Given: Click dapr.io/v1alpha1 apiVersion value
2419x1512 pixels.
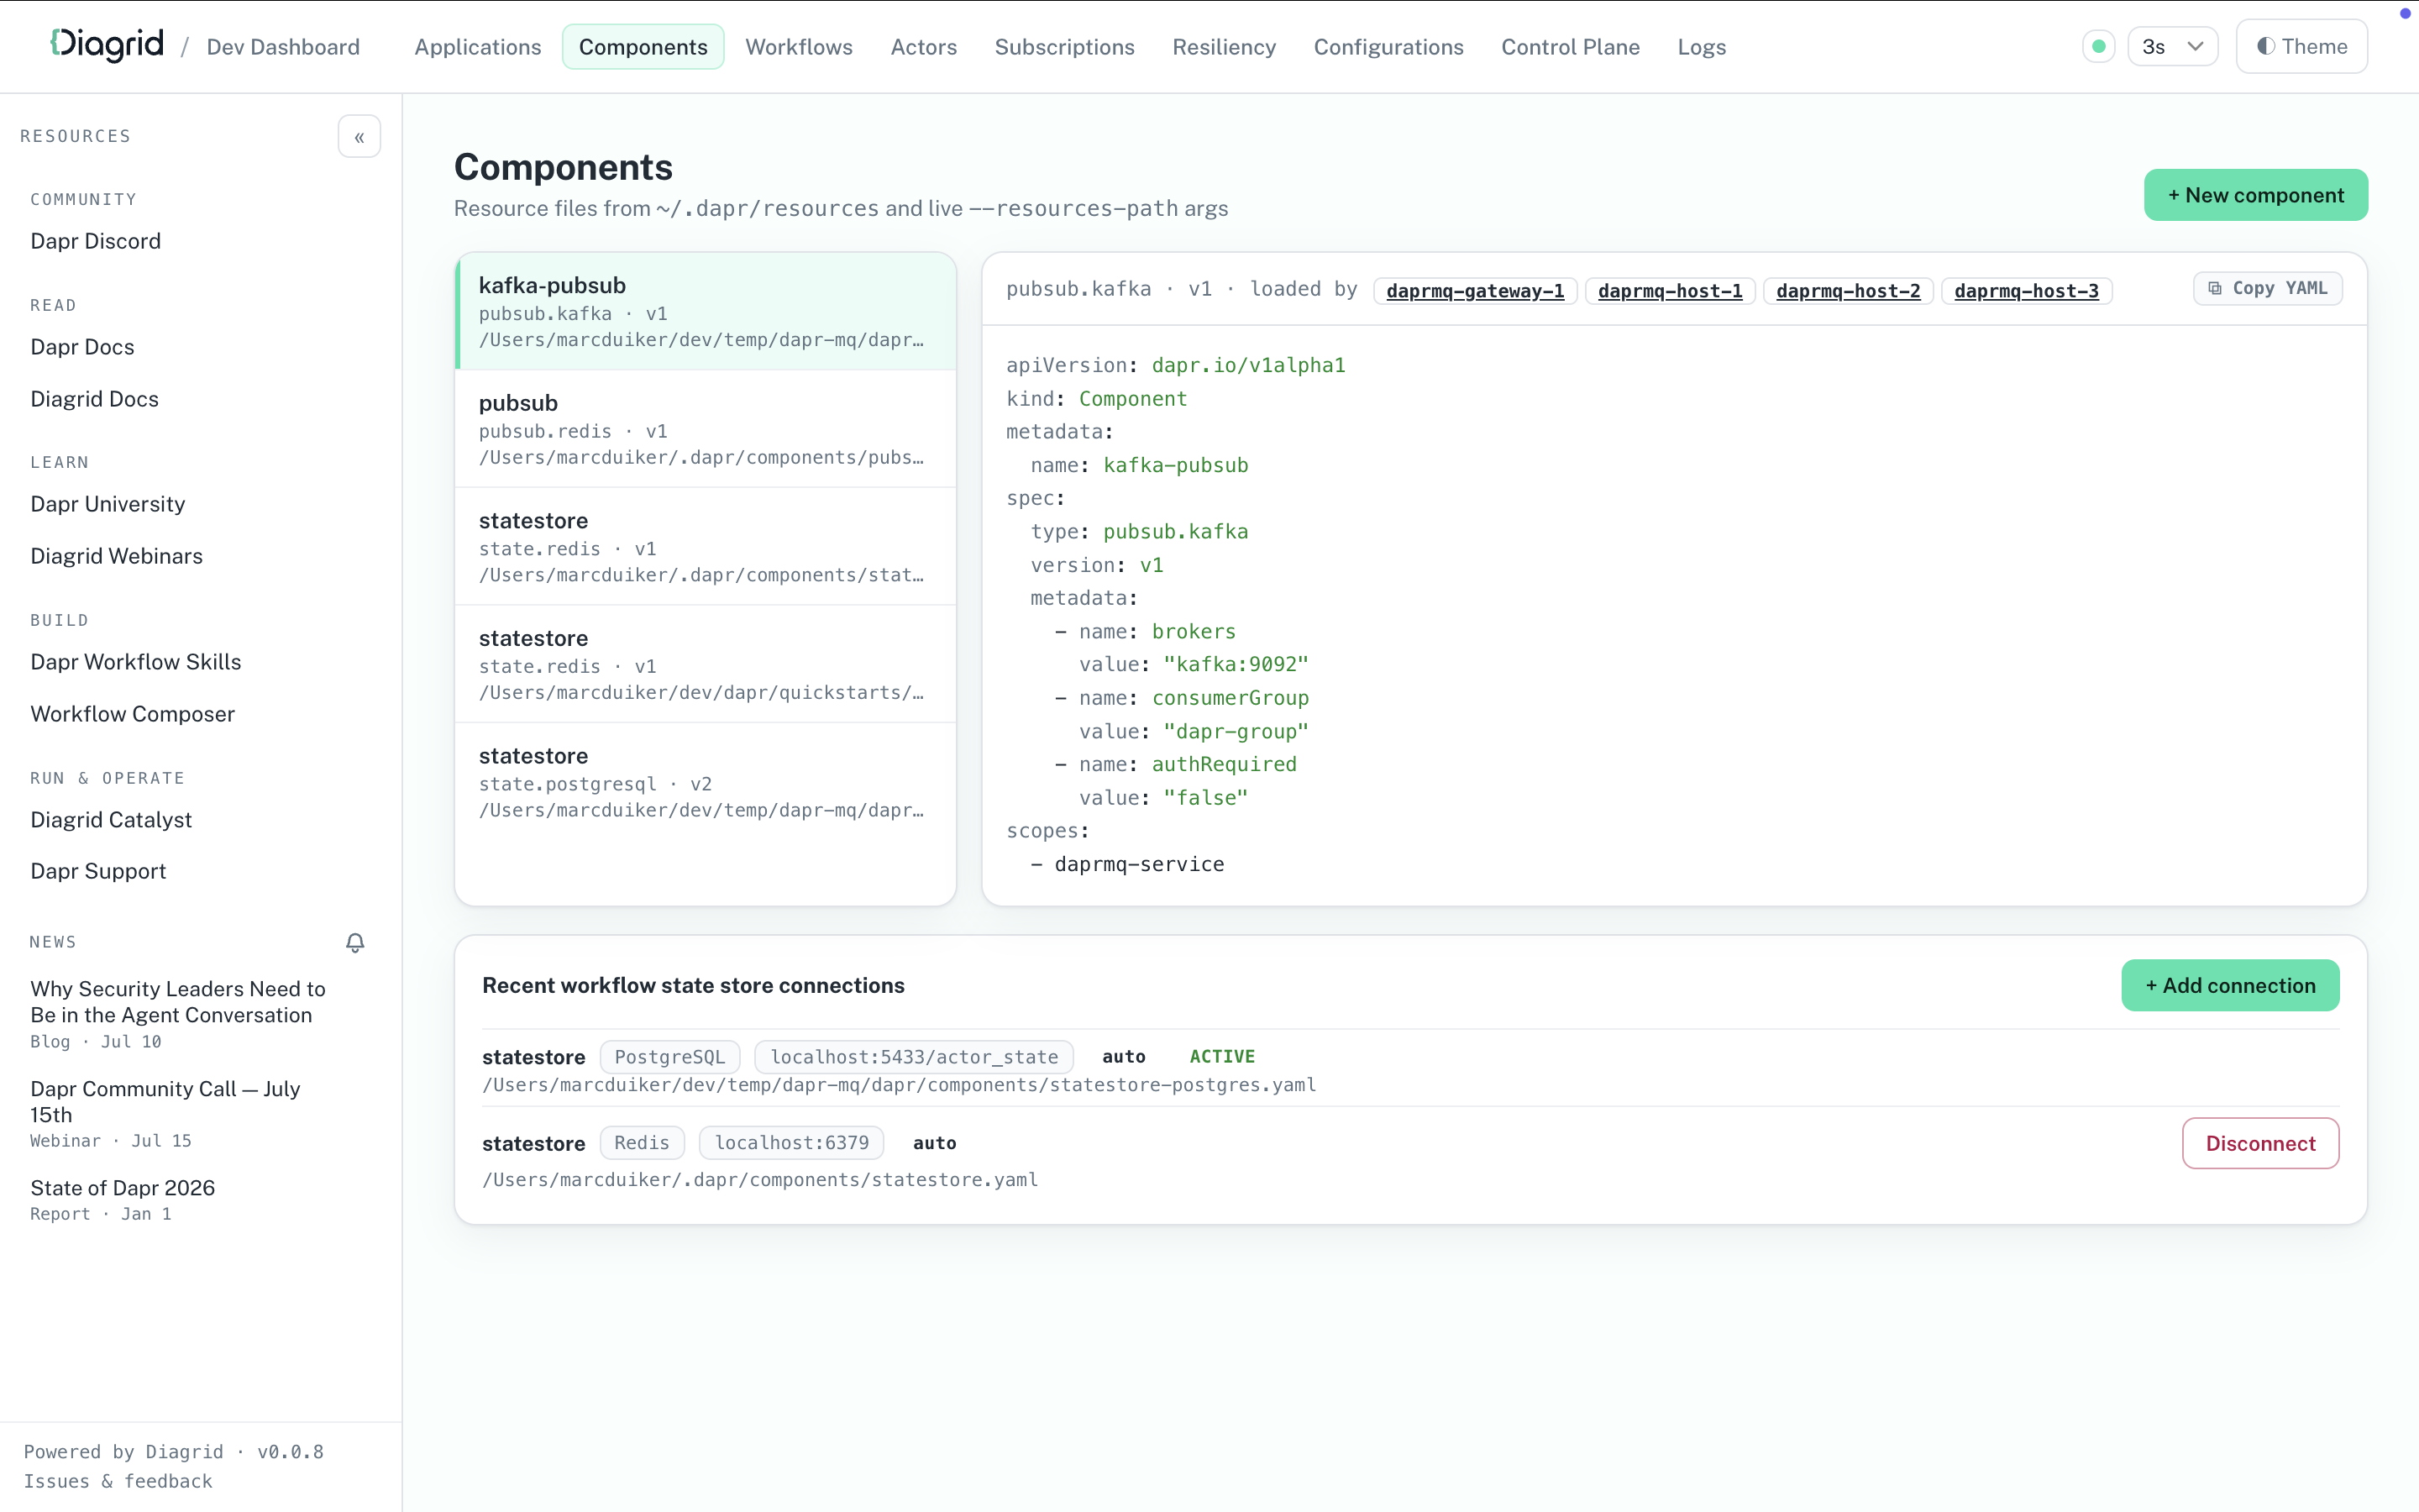Looking at the screenshot, I should click(x=1248, y=365).
